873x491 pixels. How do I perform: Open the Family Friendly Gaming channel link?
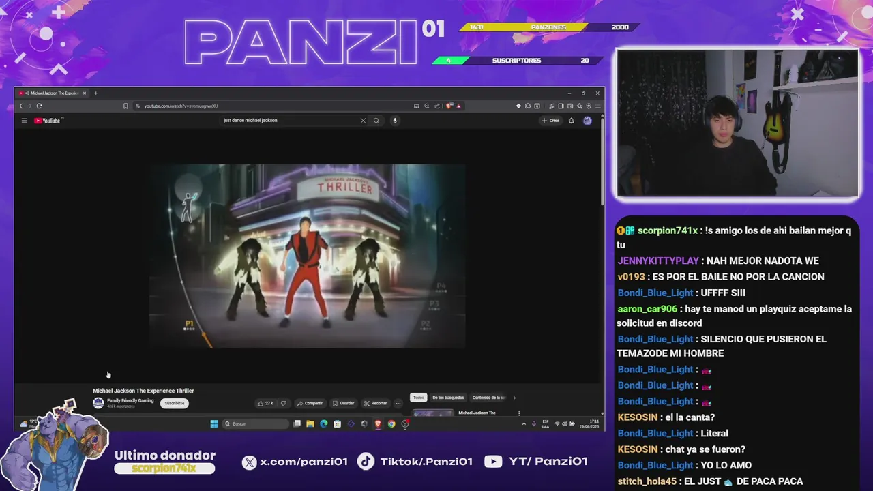click(130, 400)
